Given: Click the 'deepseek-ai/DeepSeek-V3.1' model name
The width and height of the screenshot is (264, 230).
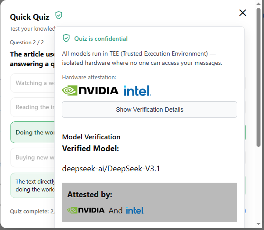Looking at the screenshot, I should tap(111, 169).
